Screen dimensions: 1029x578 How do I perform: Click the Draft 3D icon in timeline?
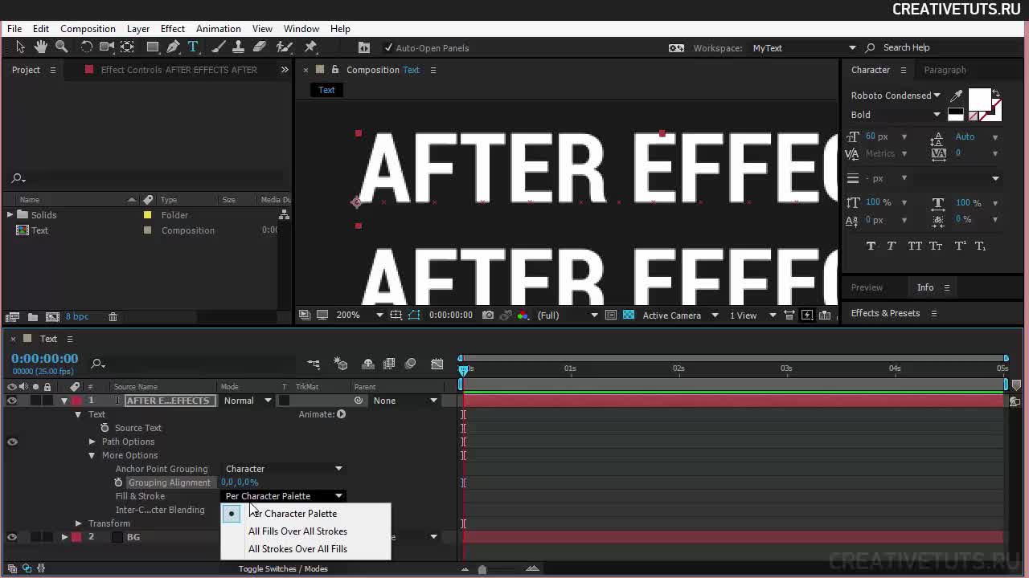[x=341, y=364]
